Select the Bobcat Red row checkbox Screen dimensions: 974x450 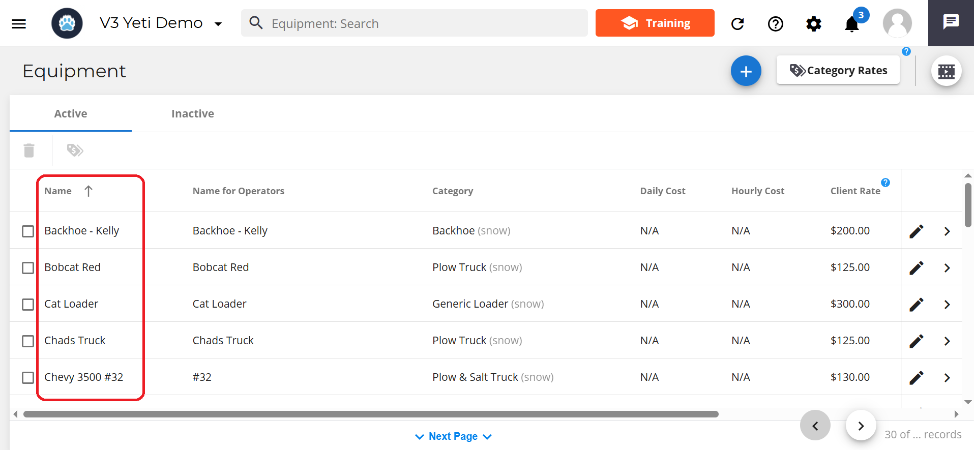tap(28, 268)
